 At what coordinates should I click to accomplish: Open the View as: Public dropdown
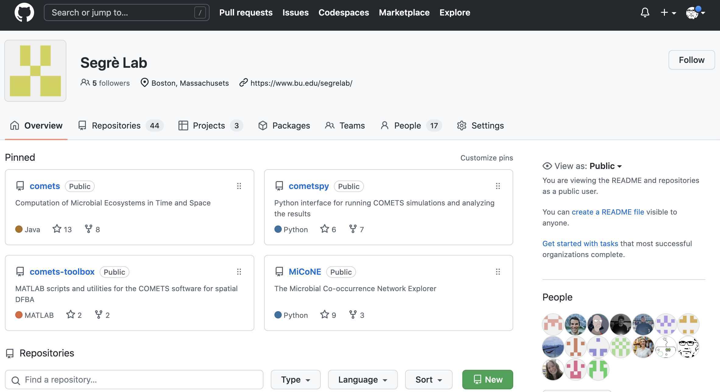pos(582,166)
